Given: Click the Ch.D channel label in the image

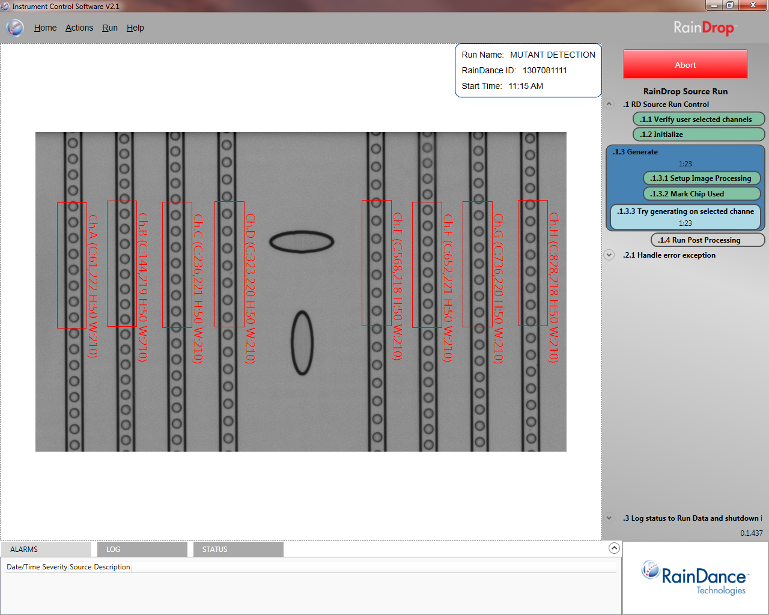Looking at the screenshot, I should point(251,288).
